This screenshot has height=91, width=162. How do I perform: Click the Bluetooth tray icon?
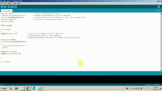tap(142, 88)
